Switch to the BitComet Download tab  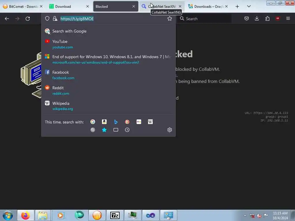[22, 6]
